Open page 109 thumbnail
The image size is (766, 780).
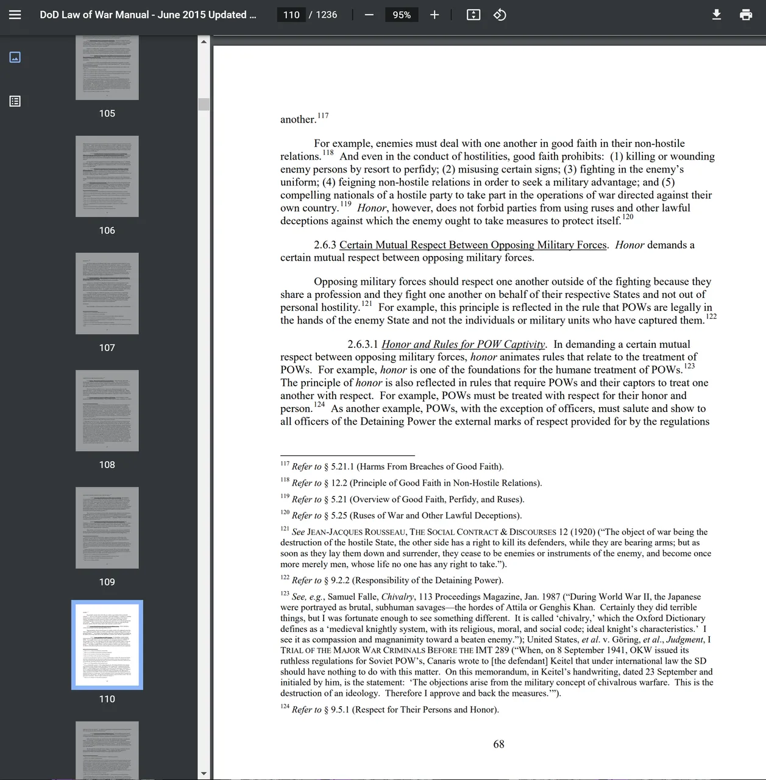(107, 528)
